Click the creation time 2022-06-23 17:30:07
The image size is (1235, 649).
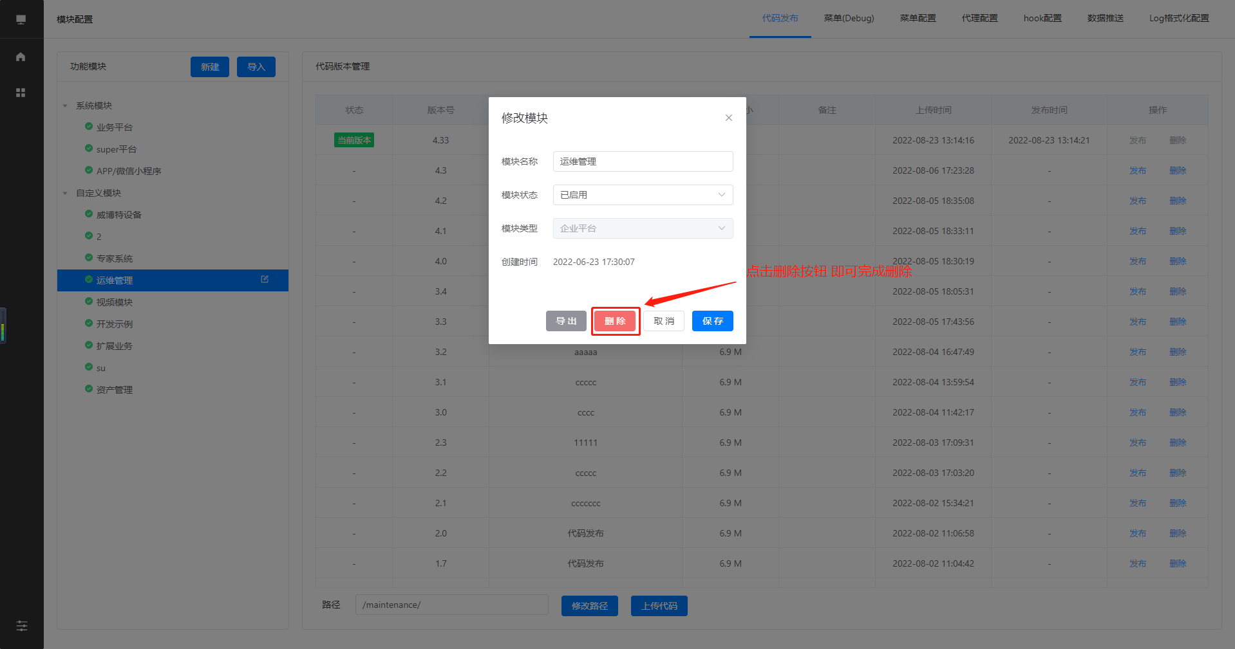coord(594,262)
